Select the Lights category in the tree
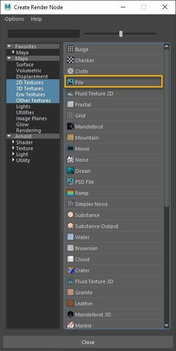 [x=23, y=106]
